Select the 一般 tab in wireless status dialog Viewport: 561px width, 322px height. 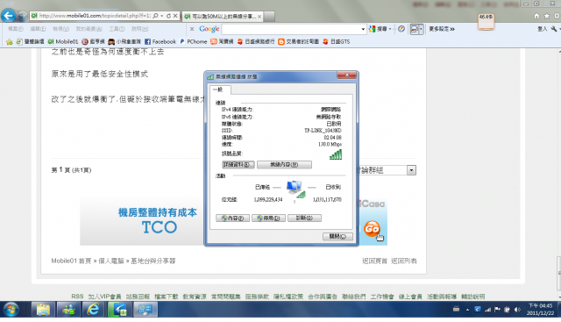[220, 89]
